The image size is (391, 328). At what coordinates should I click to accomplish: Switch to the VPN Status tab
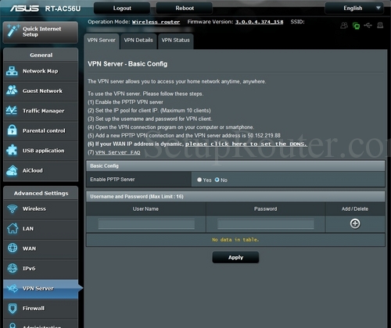[176, 41]
